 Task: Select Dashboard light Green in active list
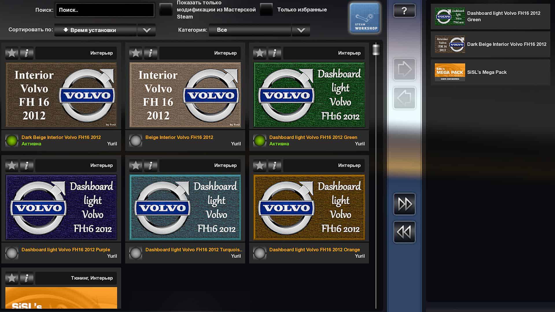click(490, 16)
